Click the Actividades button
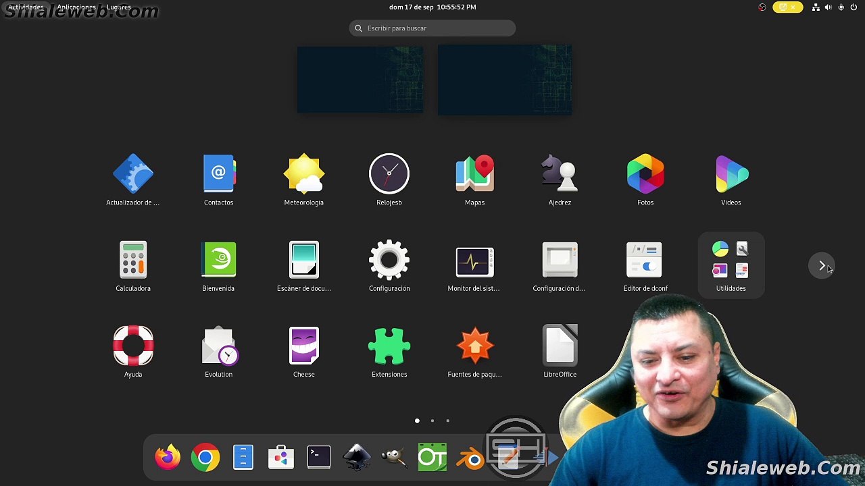This screenshot has width=865, height=486. (26, 7)
